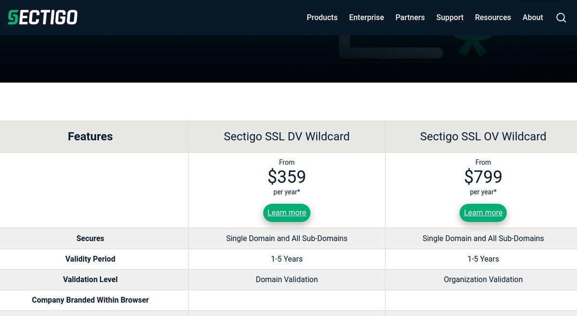
Task: Click per year* under the $359 price
Action: click(287, 192)
